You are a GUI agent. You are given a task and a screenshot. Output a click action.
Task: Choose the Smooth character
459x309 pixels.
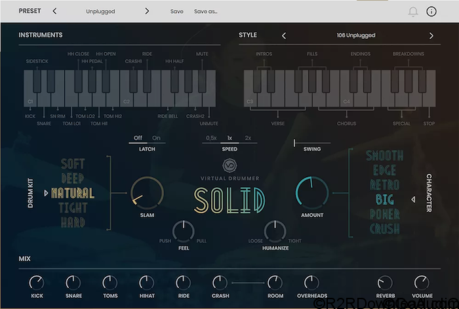385,155
